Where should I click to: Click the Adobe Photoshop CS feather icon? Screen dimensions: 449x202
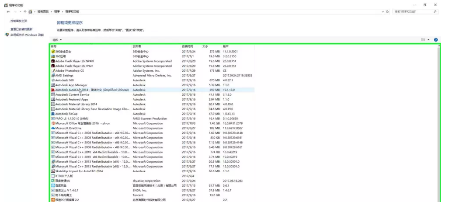point(53,71)
